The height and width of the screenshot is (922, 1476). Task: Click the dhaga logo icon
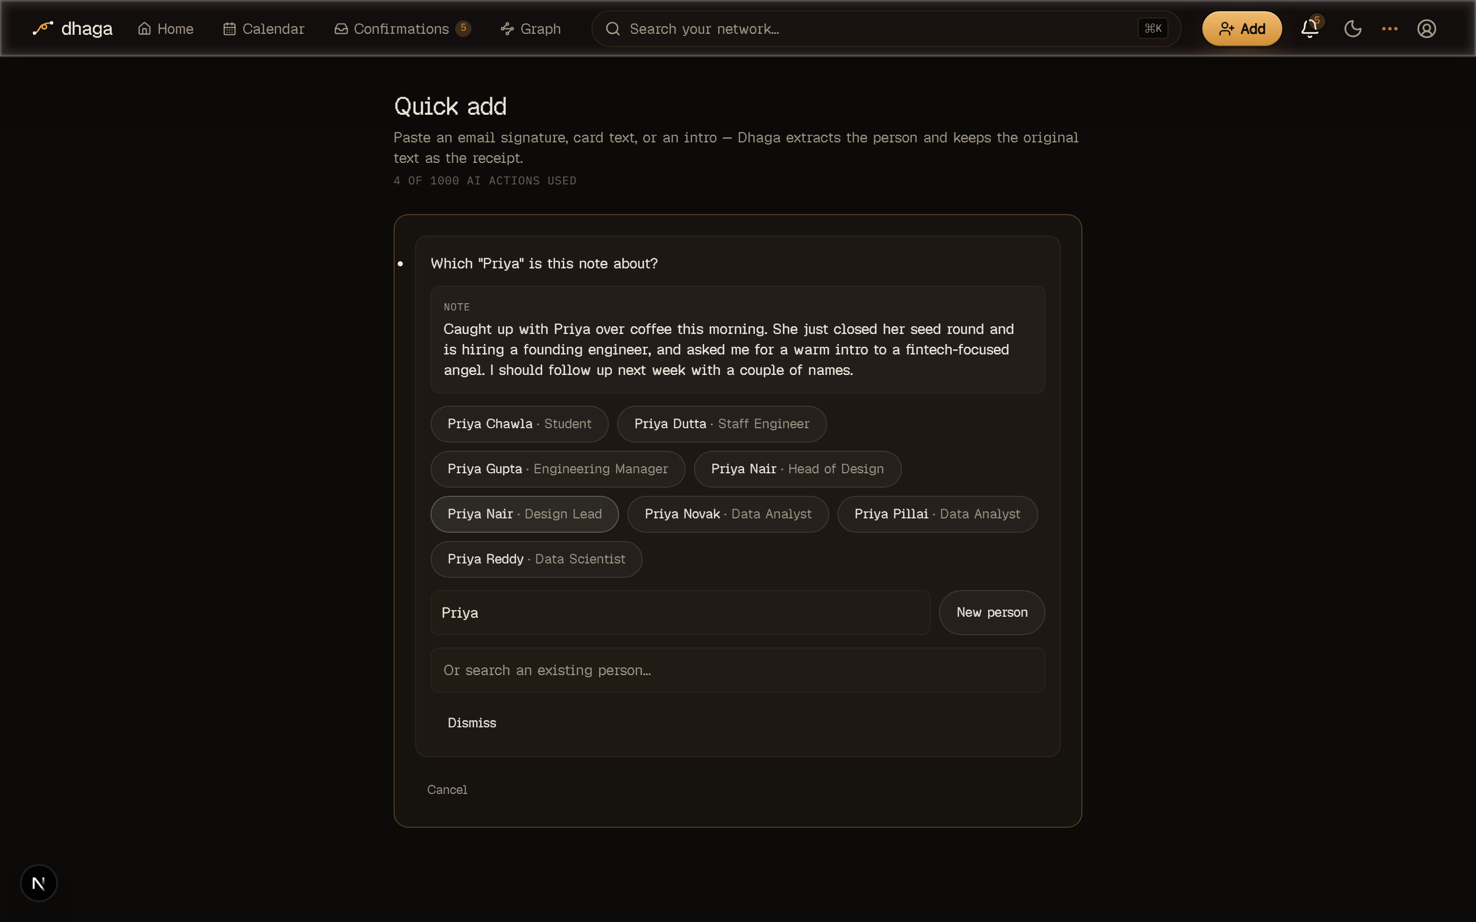click(x=43, y=28)
